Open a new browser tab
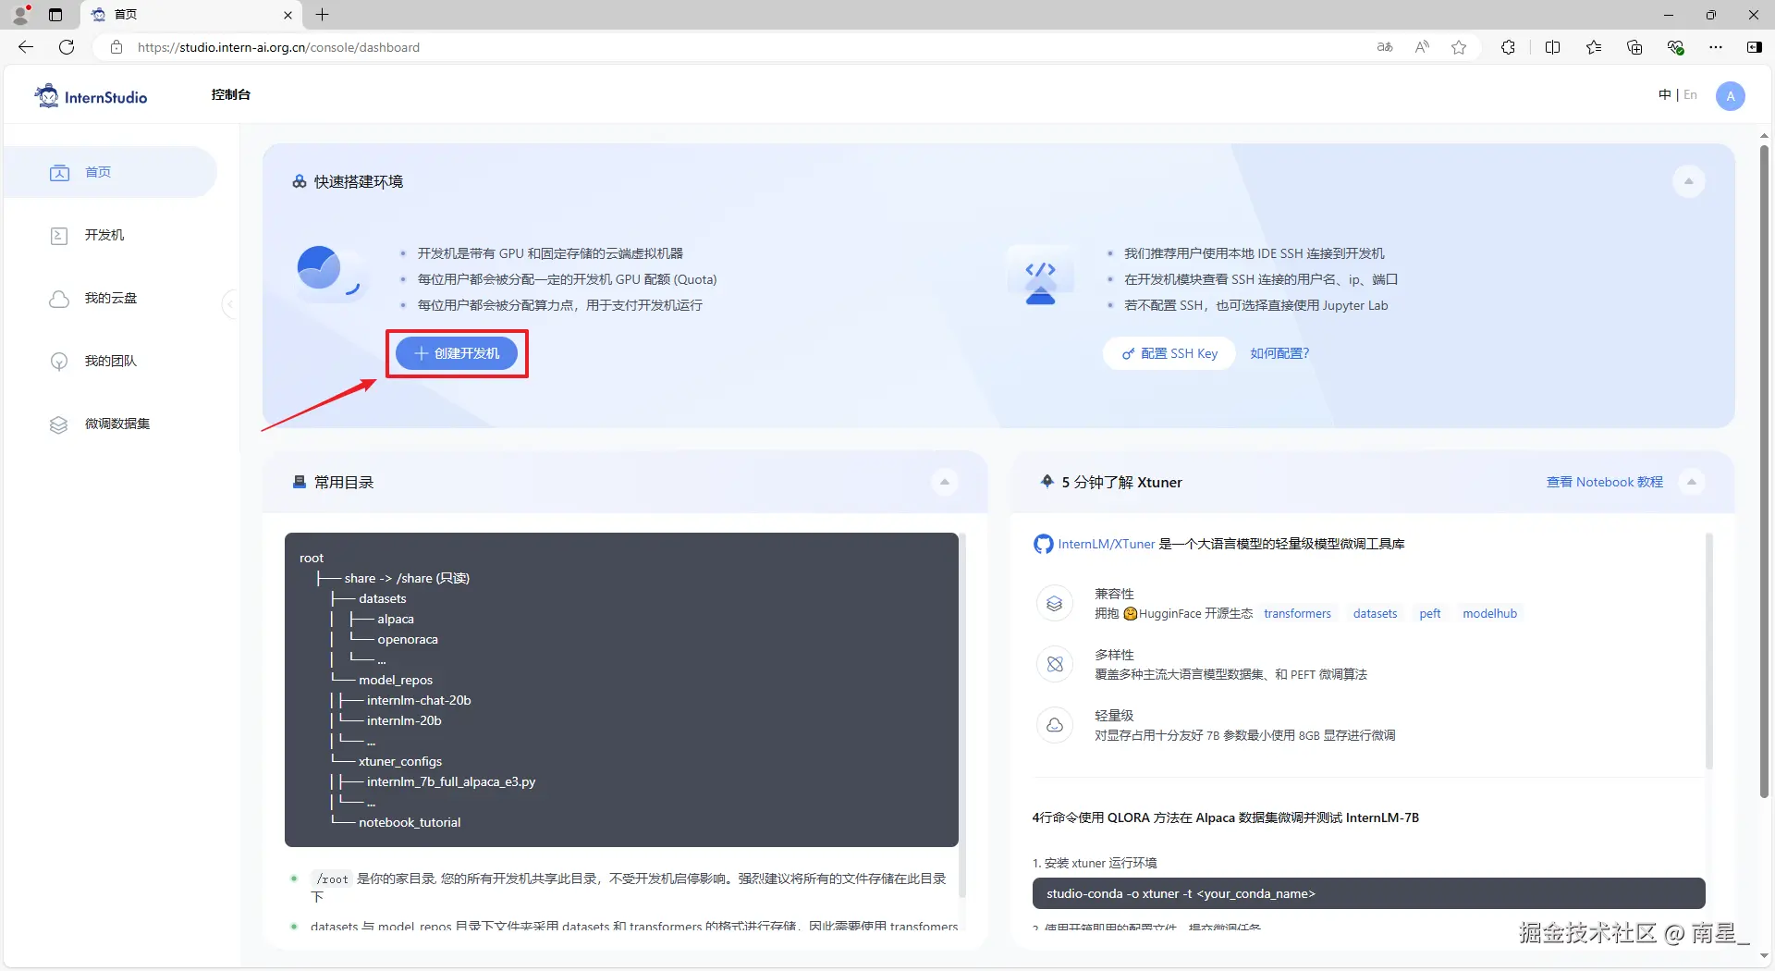Screen dimensions: 1775x971 (322, 15)
